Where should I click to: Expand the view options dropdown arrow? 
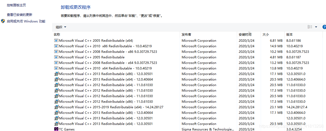tap(316, 27)
